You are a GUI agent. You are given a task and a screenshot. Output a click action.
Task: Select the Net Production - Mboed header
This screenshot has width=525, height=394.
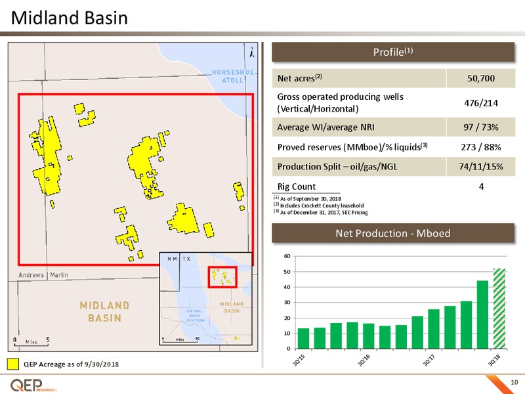(393, 233)
